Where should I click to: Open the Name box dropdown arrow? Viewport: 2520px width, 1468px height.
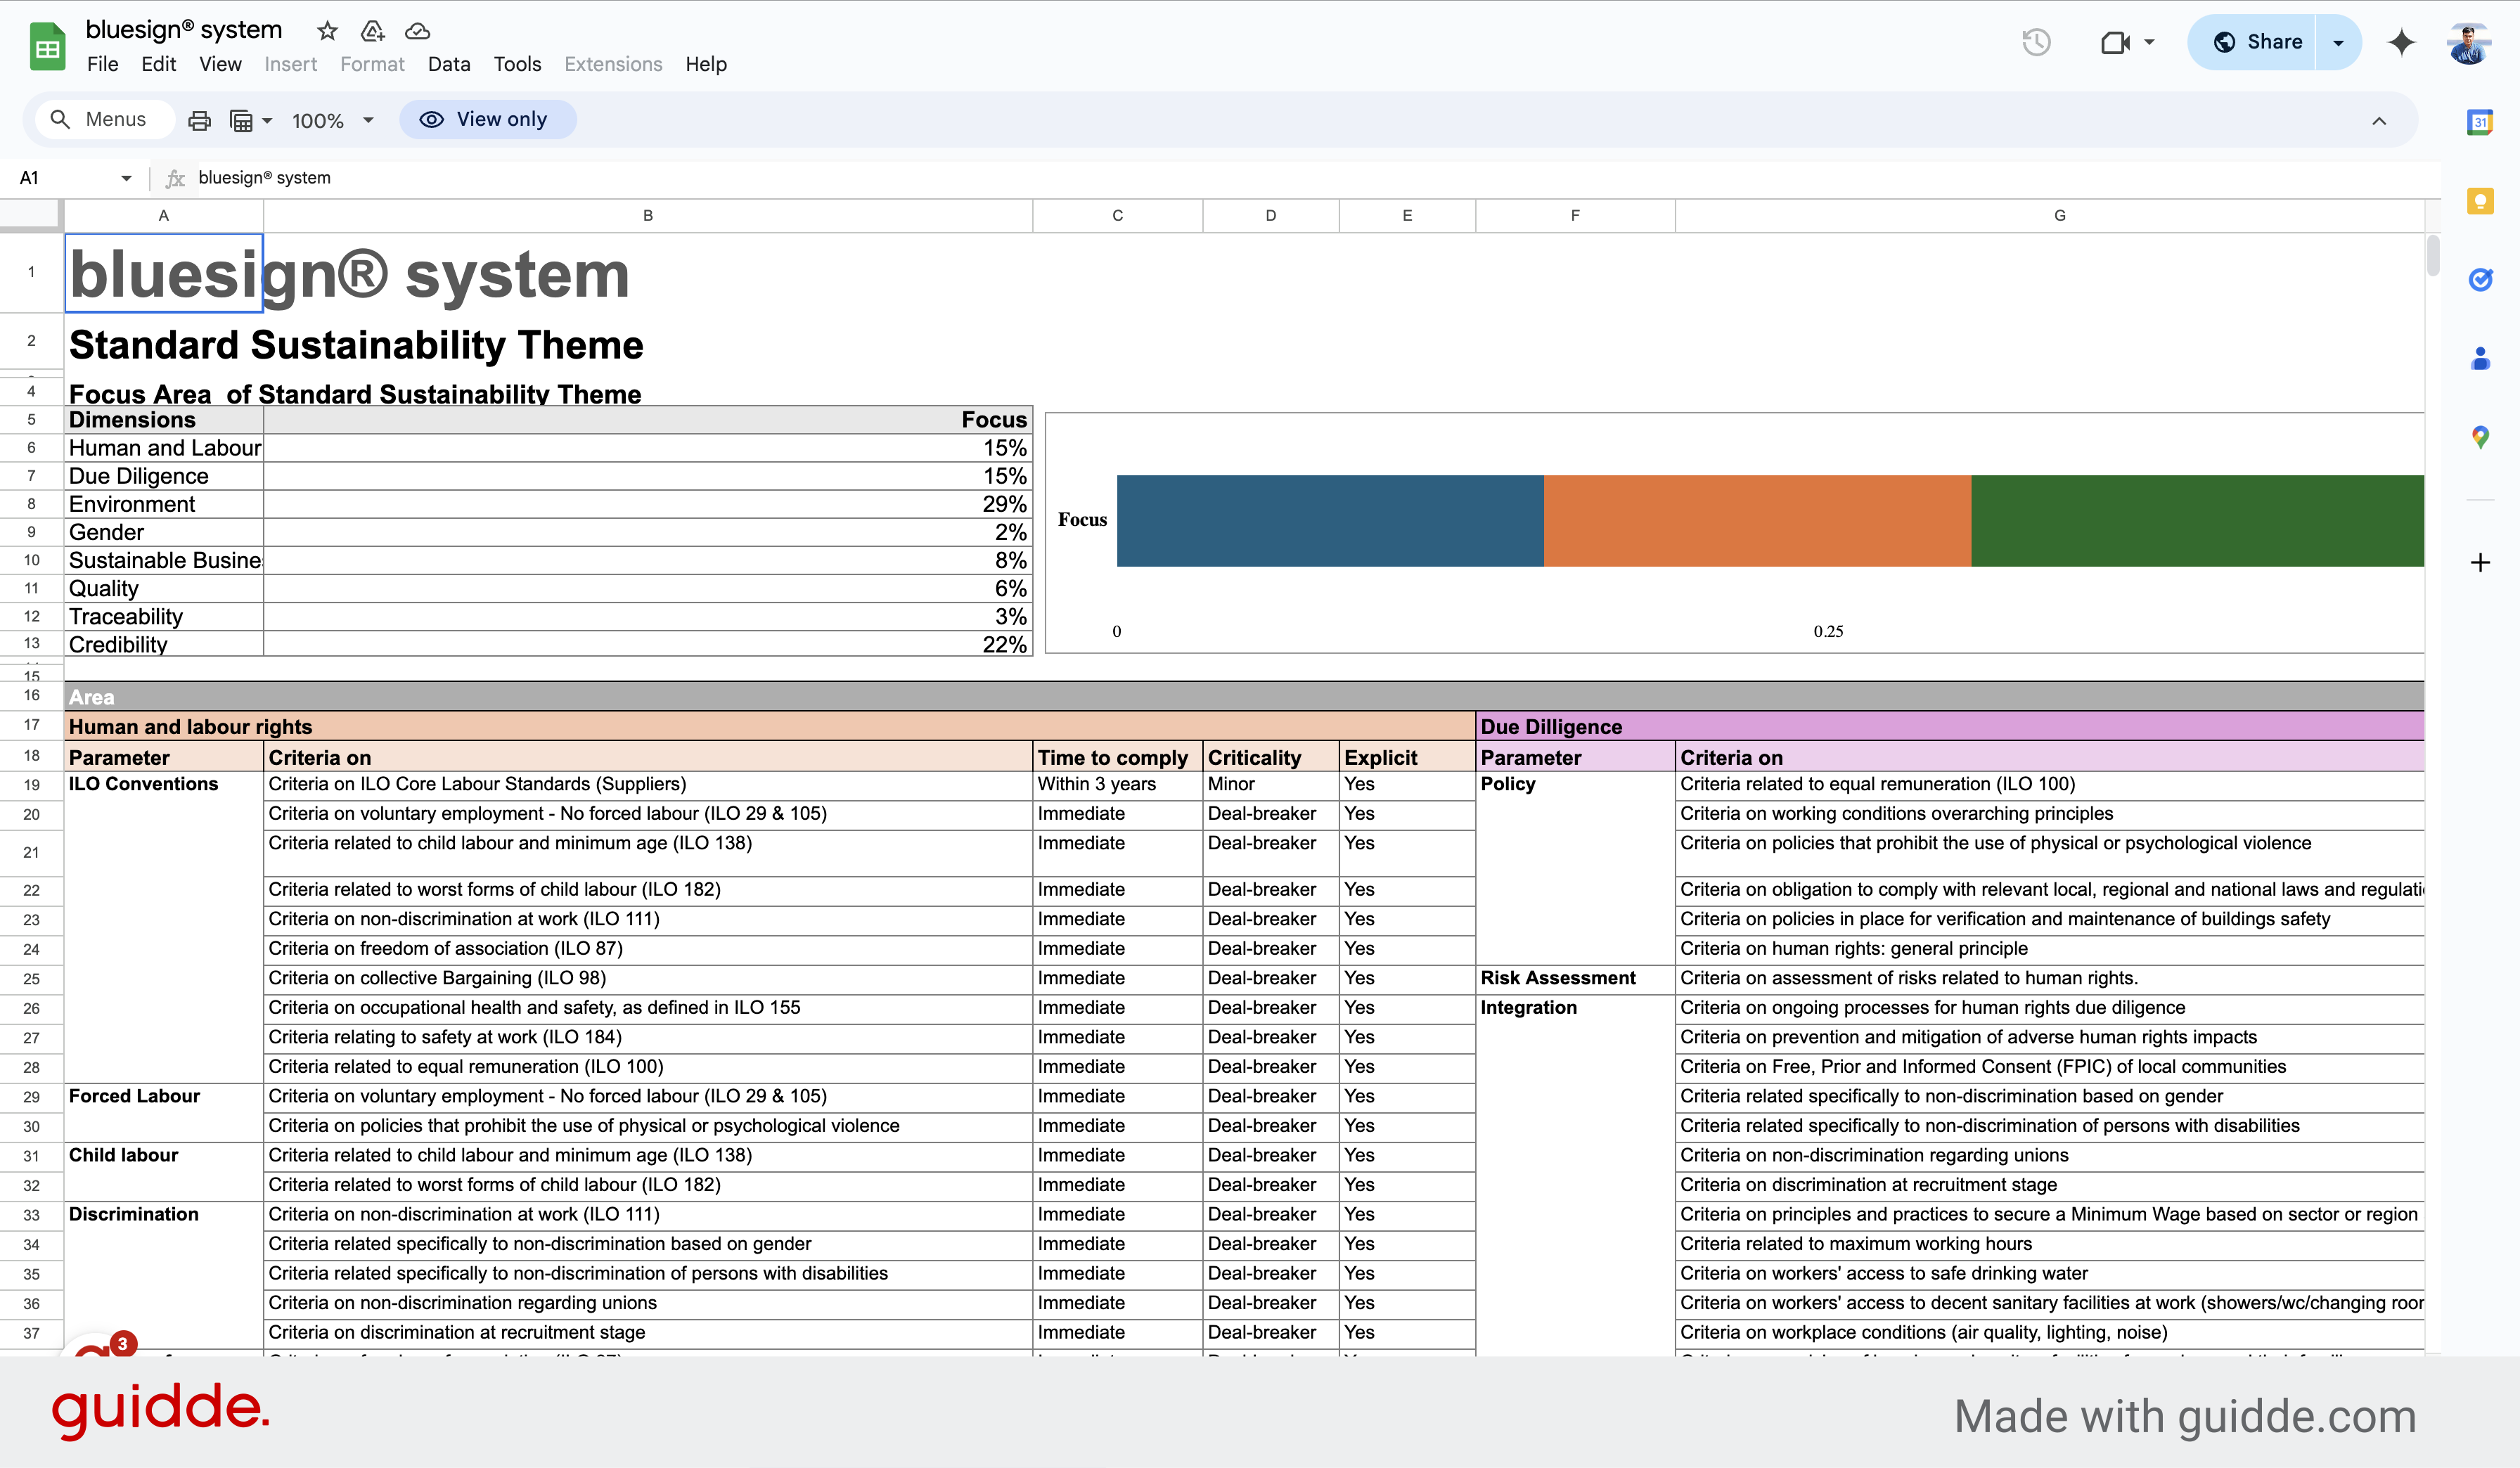click(126, 178)
